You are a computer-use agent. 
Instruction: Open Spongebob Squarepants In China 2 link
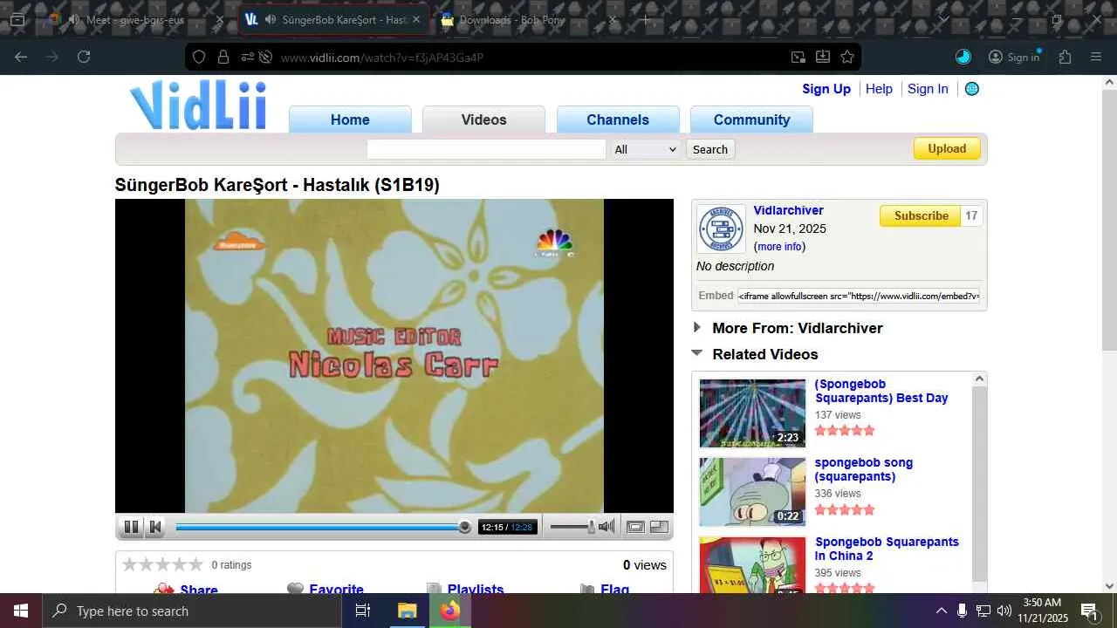(x=887, y=549)
